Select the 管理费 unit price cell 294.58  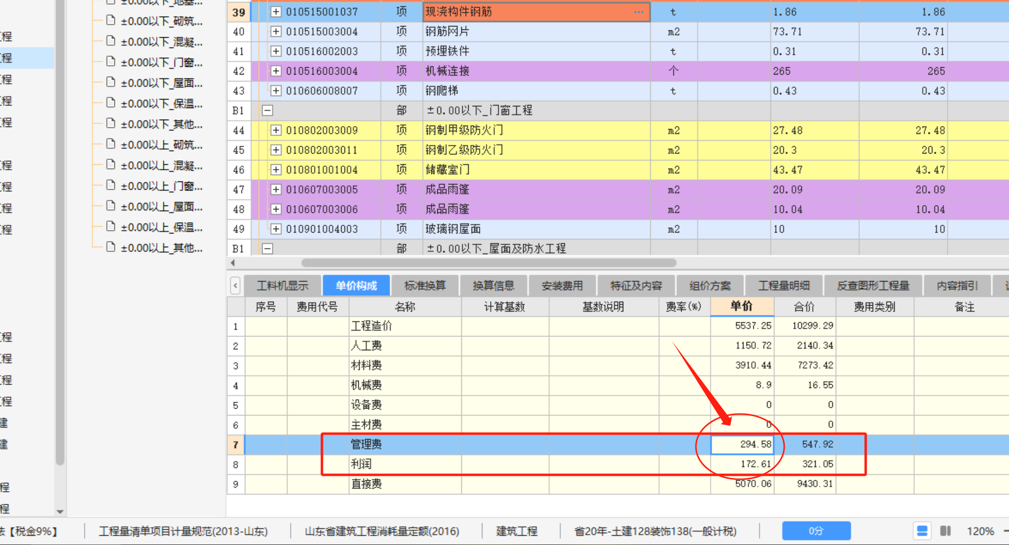coord(742,444)
